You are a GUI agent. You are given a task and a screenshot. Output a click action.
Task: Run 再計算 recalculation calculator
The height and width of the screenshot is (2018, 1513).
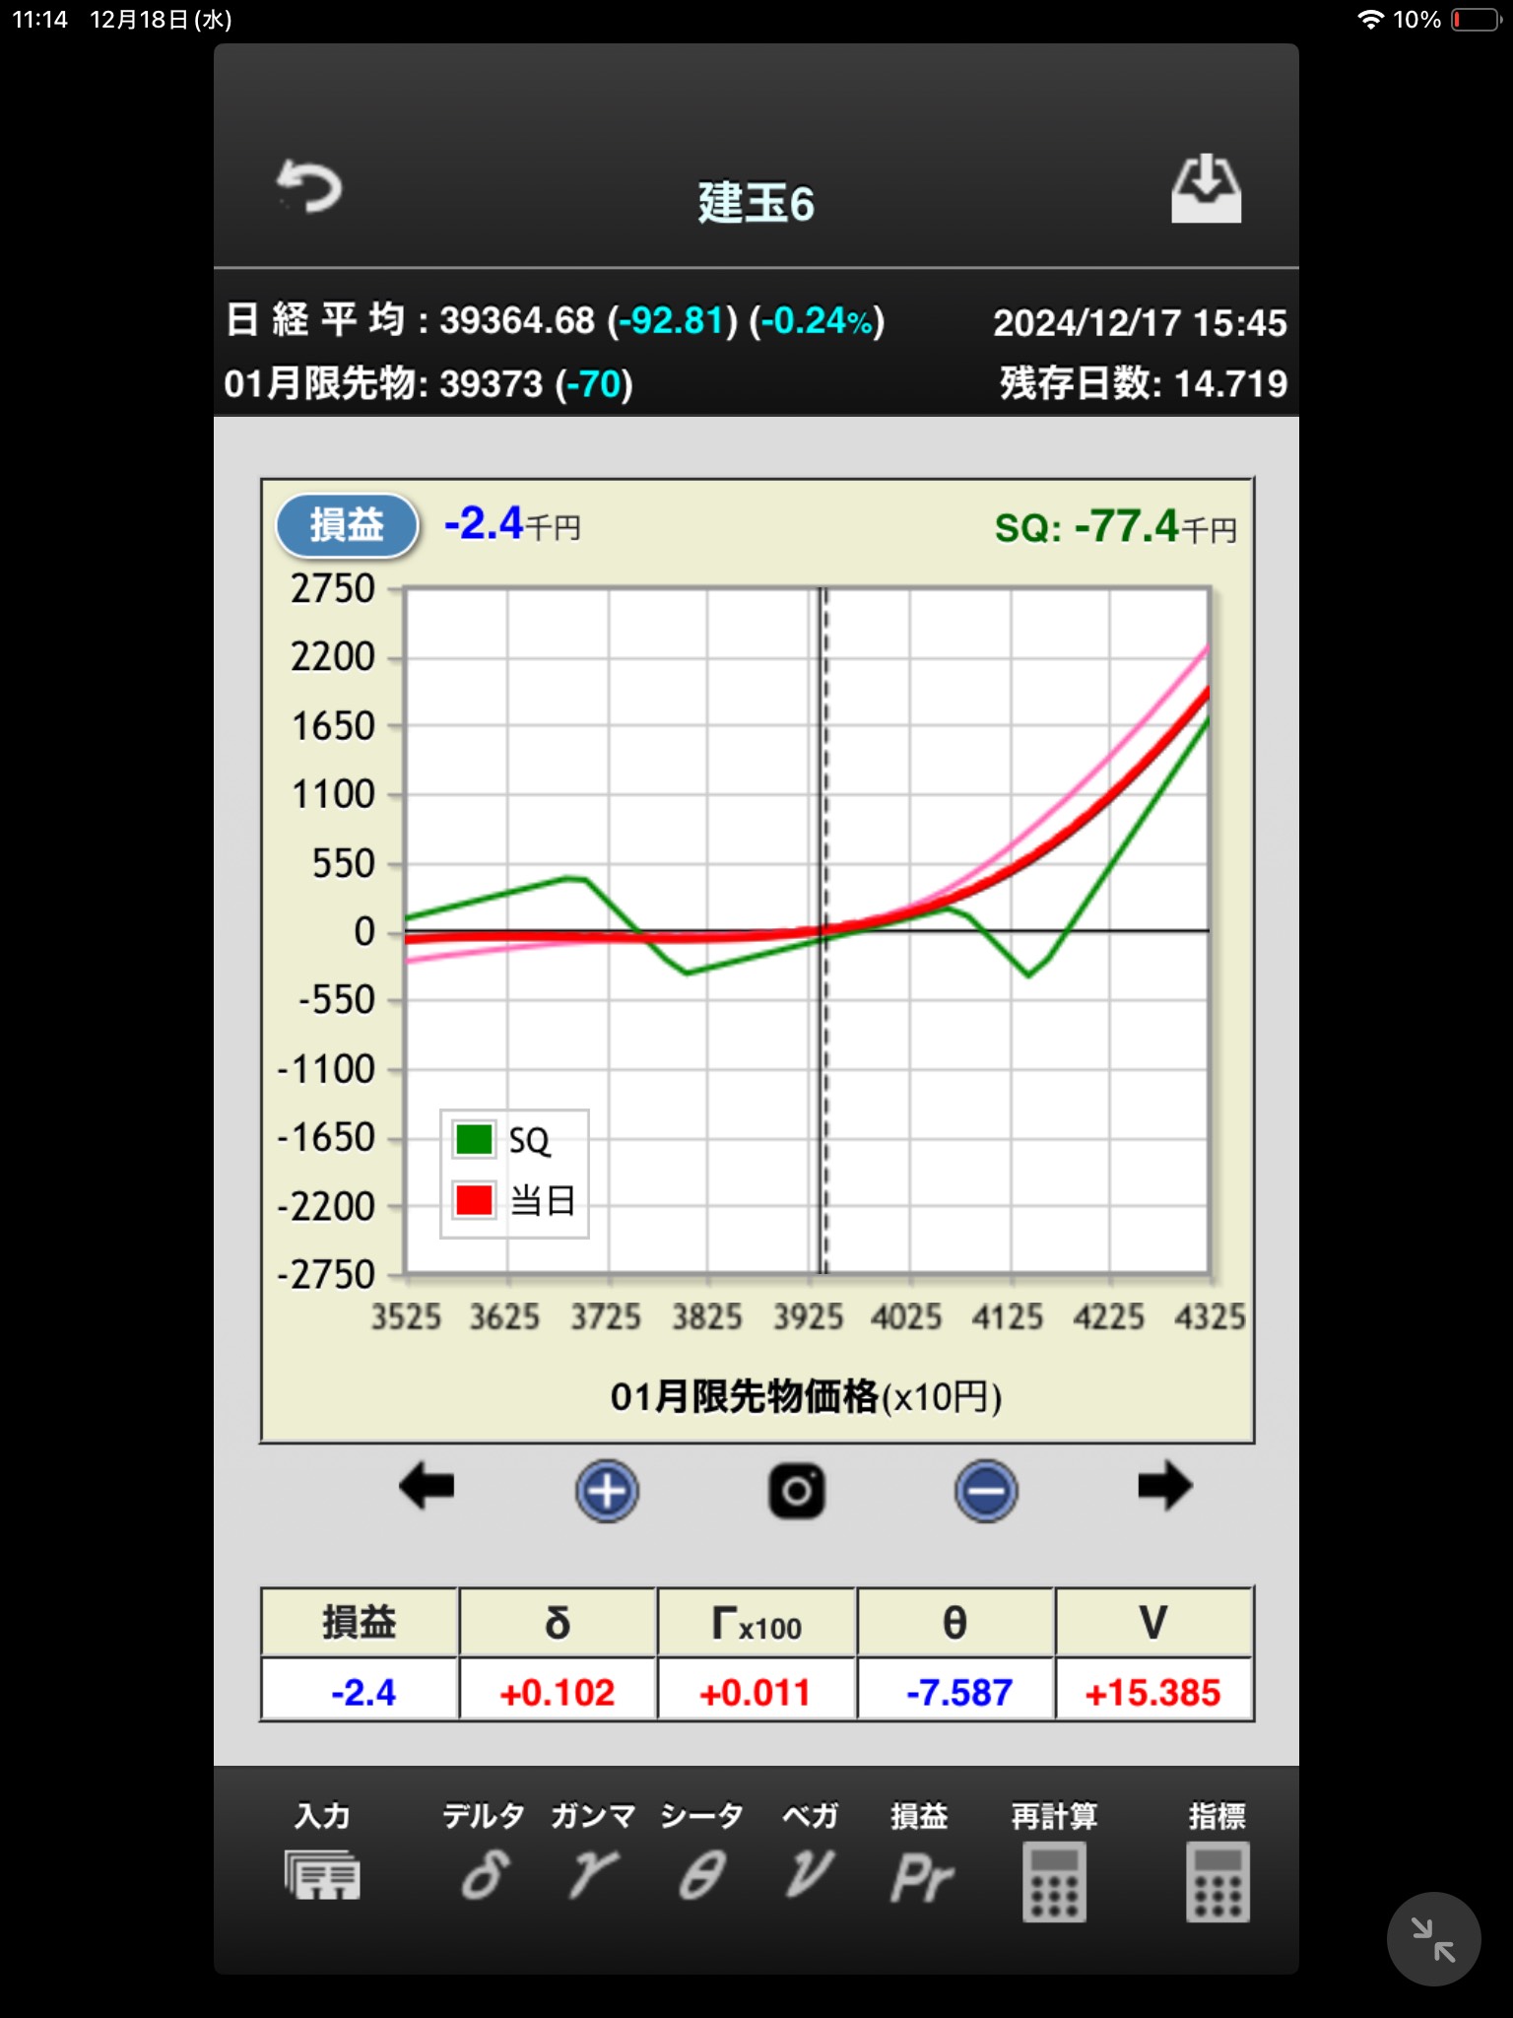[1054, 1864]
